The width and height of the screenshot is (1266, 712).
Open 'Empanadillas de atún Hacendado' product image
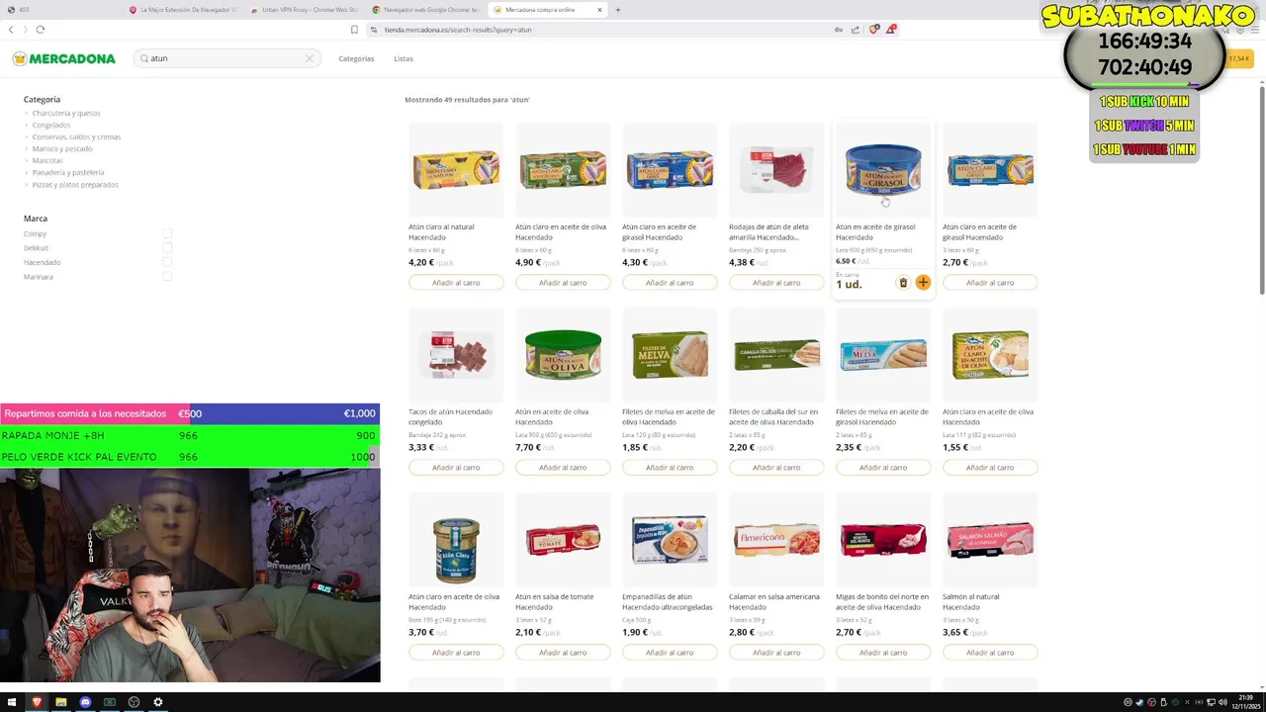pos(670,540)
